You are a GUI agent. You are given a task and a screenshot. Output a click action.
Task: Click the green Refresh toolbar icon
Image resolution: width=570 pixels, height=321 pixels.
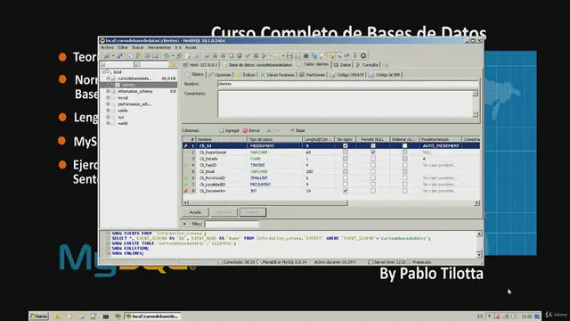coord(167,55)
